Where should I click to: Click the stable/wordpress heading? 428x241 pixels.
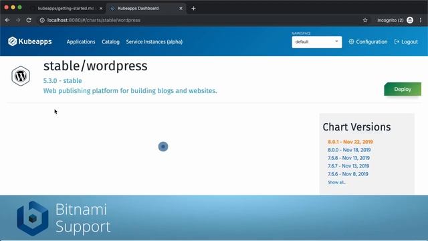(x=95, y=66)
